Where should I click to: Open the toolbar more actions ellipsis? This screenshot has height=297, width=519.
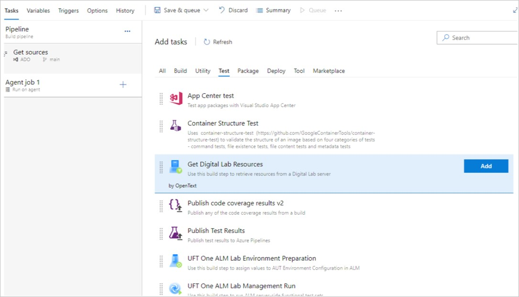338,11
